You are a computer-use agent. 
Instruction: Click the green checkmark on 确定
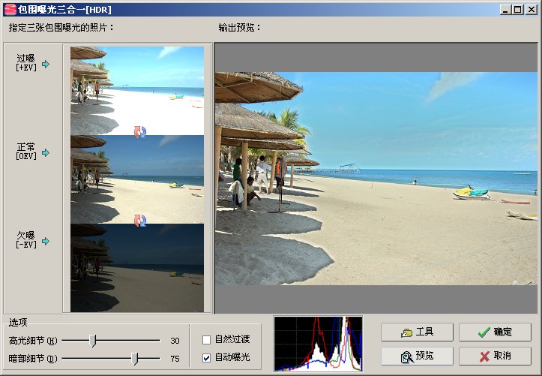[x=484, y=332]
